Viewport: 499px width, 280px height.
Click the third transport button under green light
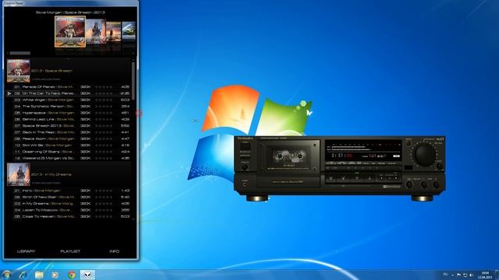coord(357,178)
